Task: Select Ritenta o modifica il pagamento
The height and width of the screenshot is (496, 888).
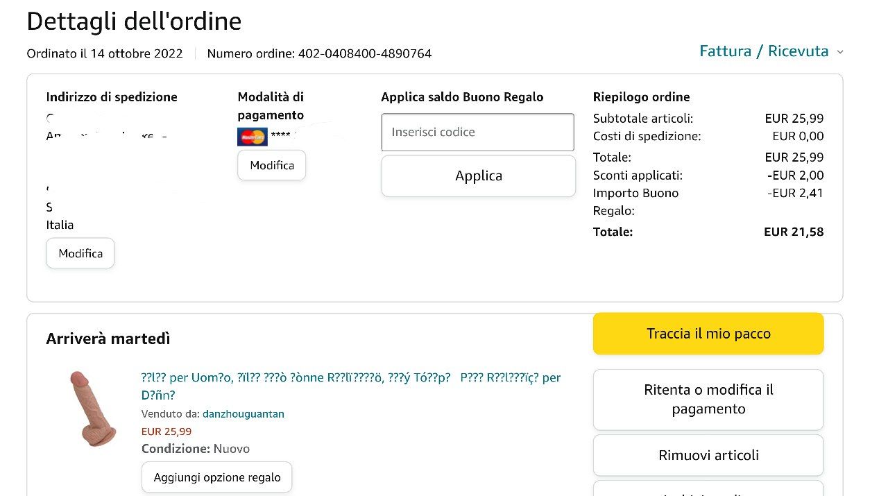Action: click(x=708, y=400)
